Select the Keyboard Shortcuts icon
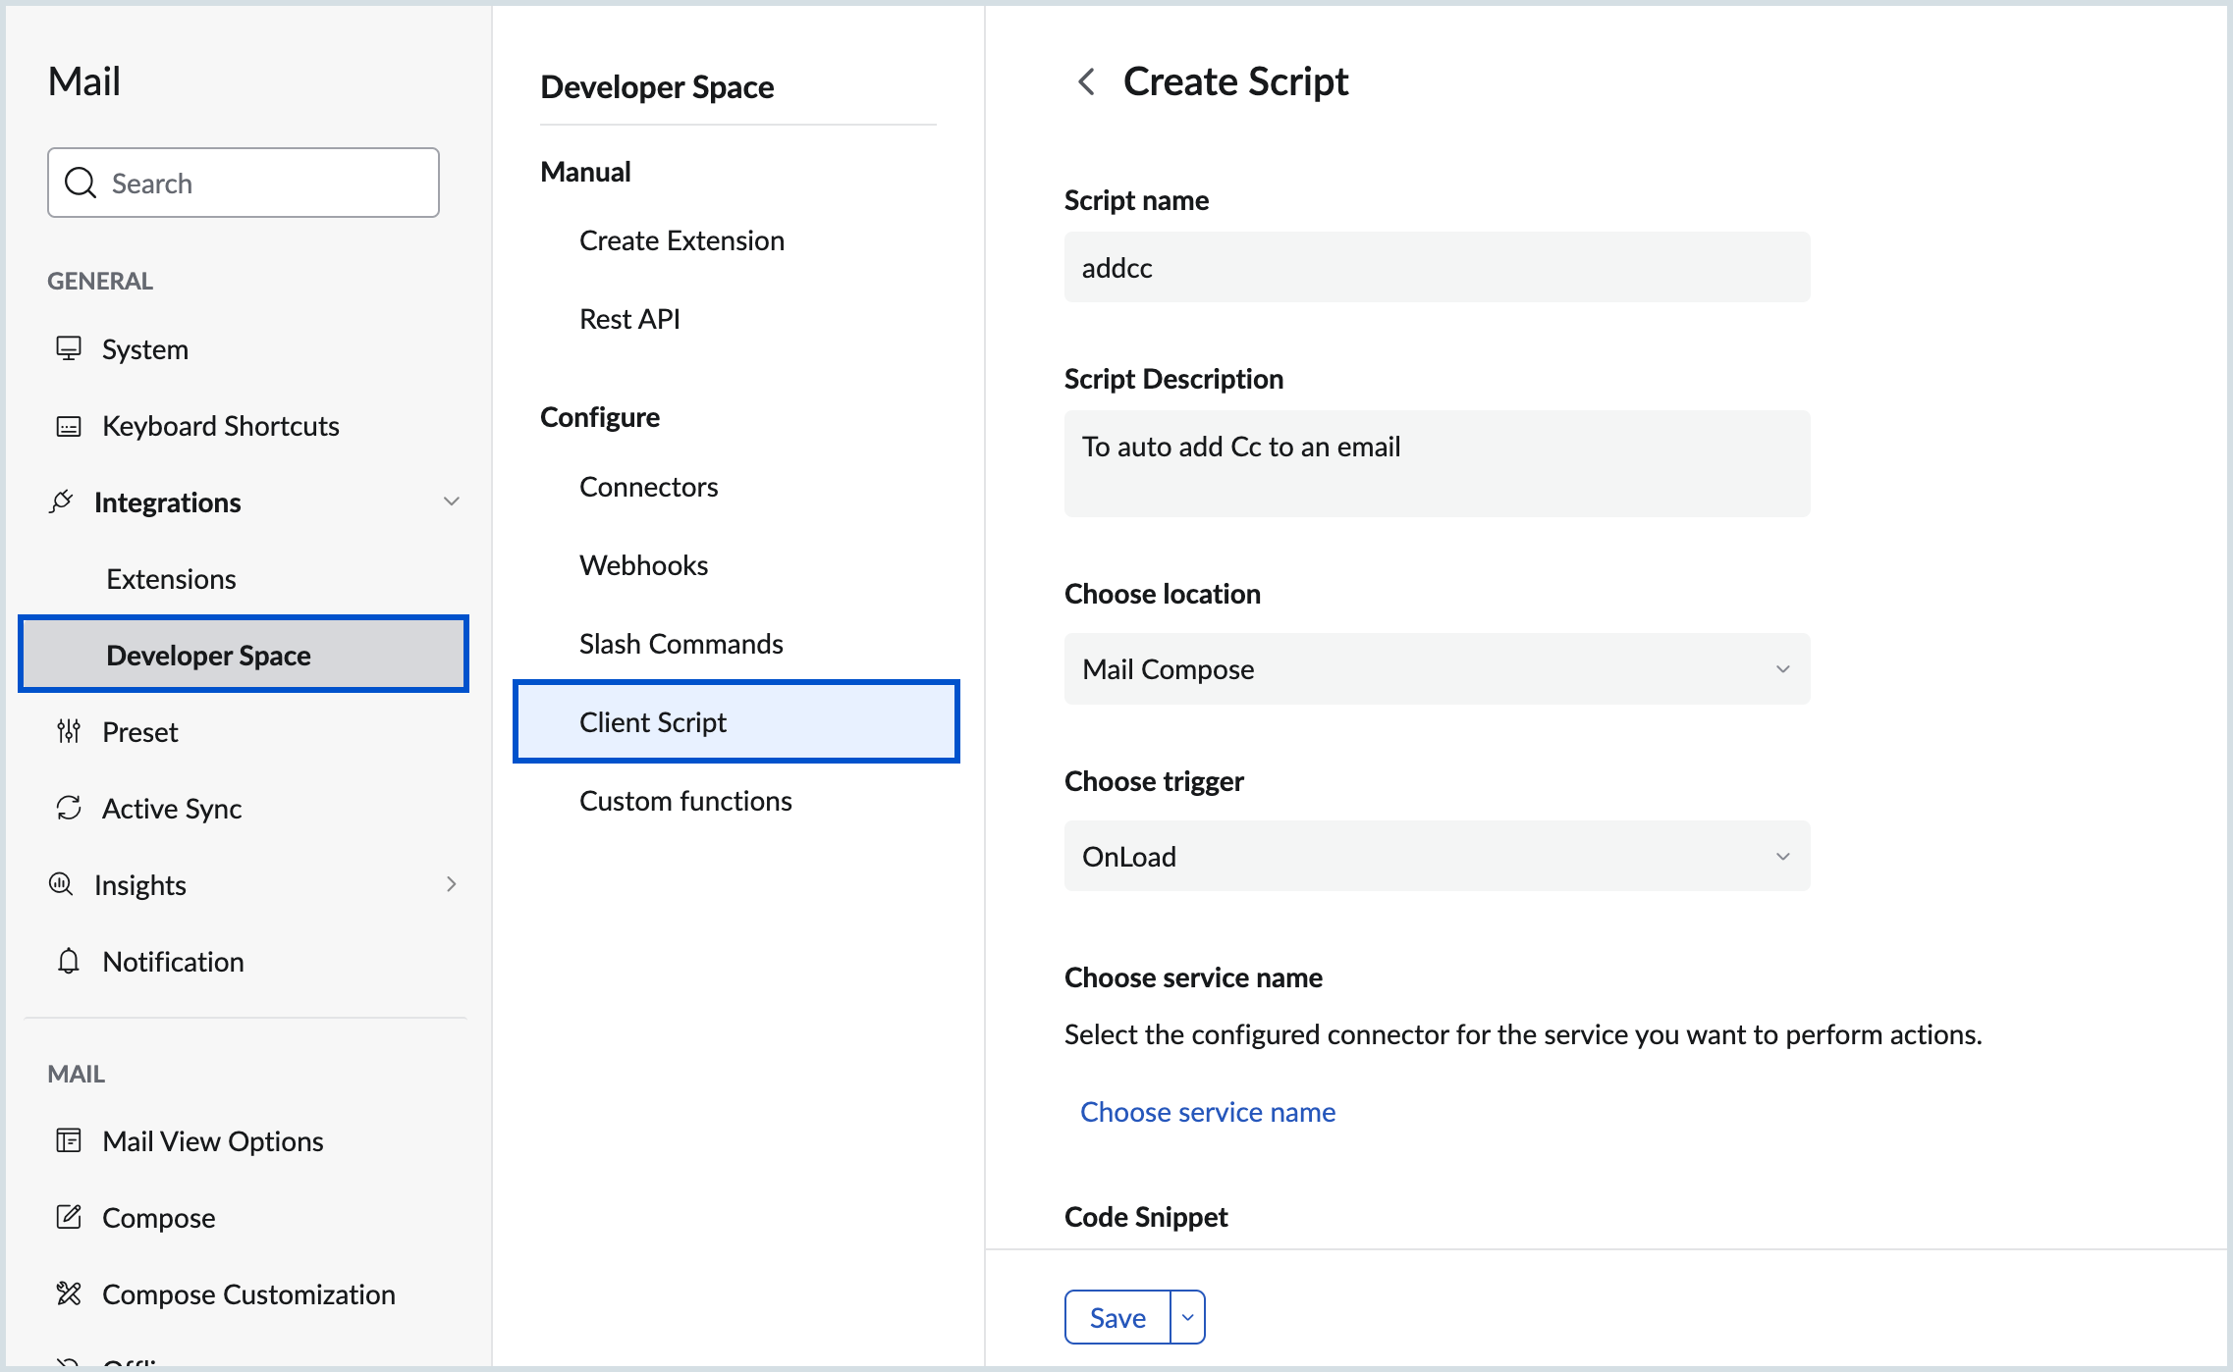 [x=69, y=426]
